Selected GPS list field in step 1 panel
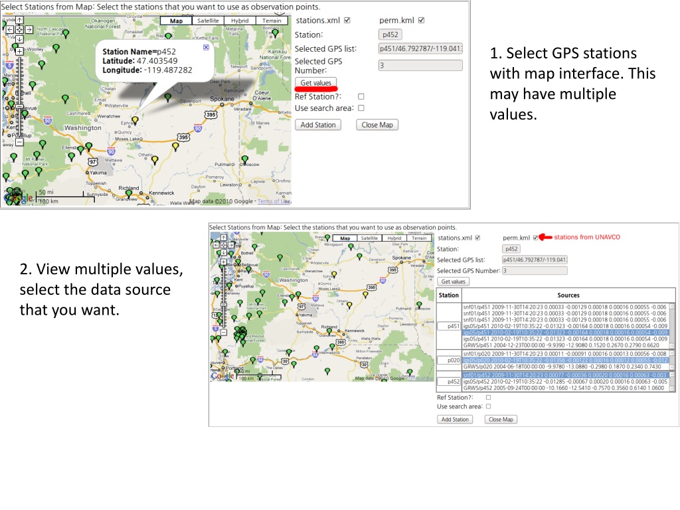 click(x=420, y=48)
